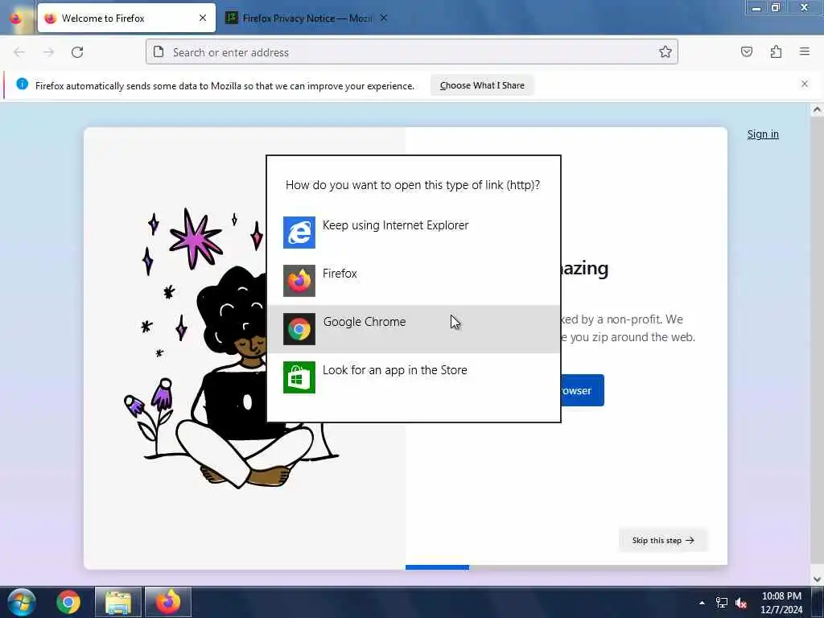Close the Welcome to Firefox tab
The image size is (824, 618).
203,18
